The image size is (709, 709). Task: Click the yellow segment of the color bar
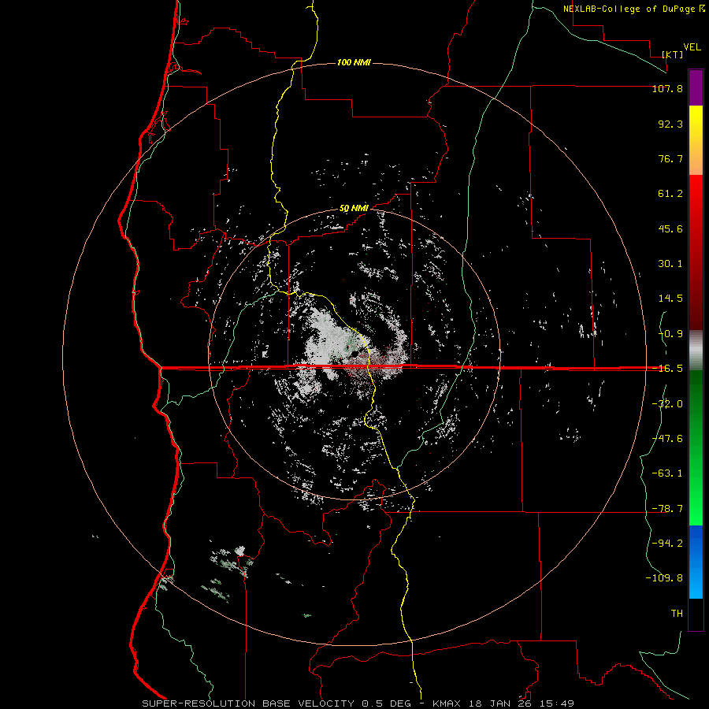click(x=696, y=140)
